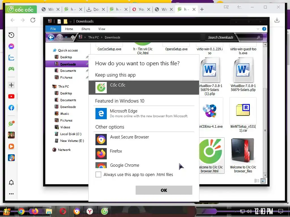Screen dimensions: 290x217
Task: Select the CocCocSetup.exe file name
Action: [x=109, y=49]
